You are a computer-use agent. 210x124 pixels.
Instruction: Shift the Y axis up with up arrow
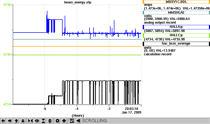coord(16,121)
